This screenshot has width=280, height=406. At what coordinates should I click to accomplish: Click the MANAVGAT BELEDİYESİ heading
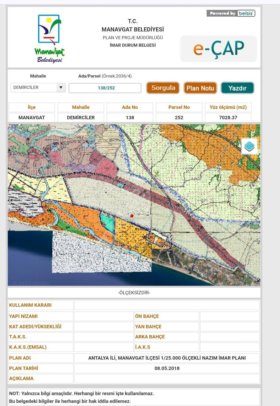pyautogui.click(x=133, y=30)
